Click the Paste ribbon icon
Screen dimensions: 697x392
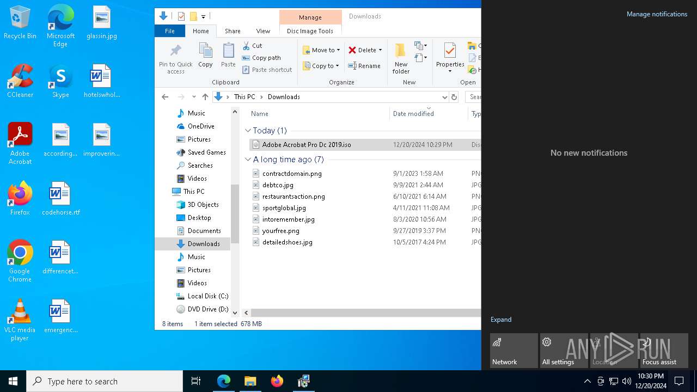(228, 55)
